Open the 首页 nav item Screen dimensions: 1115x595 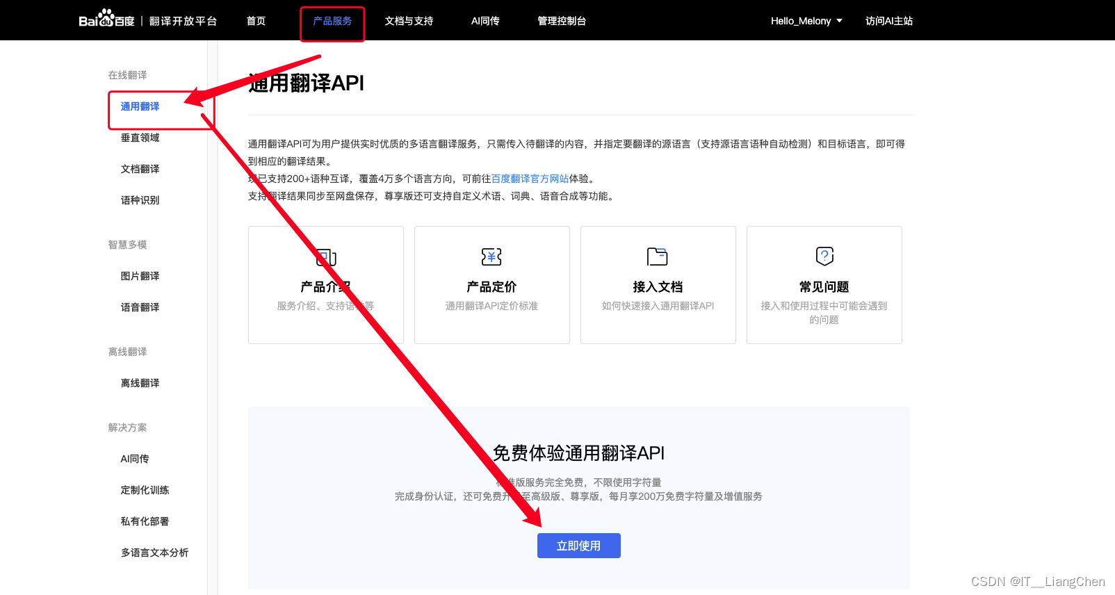pyautogui.click(x=256, y=21)
